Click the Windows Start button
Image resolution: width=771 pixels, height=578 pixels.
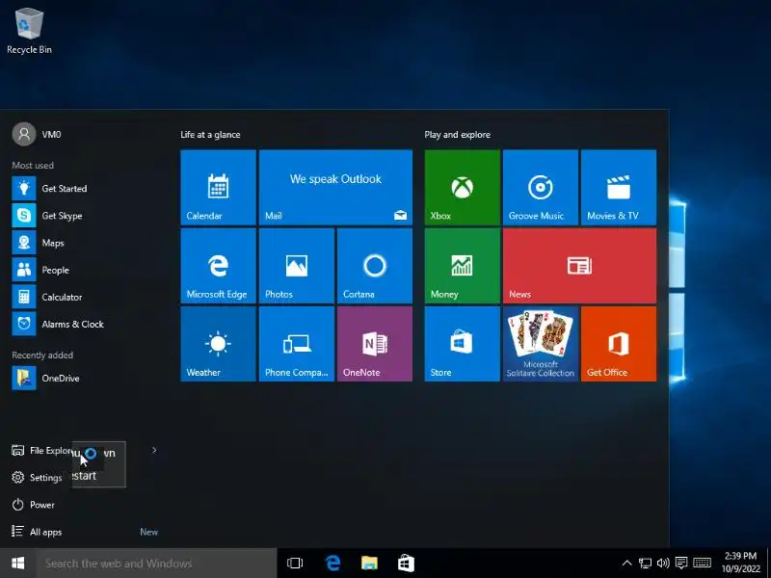click(17, 564)
